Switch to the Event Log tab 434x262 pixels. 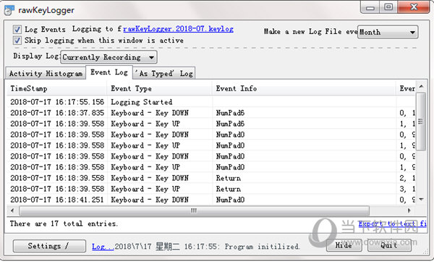click(x=109, y=72)
